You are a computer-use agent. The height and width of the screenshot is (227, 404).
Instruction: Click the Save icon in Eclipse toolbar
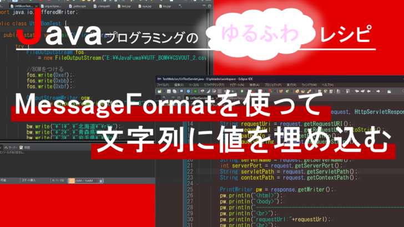(169, 91)
